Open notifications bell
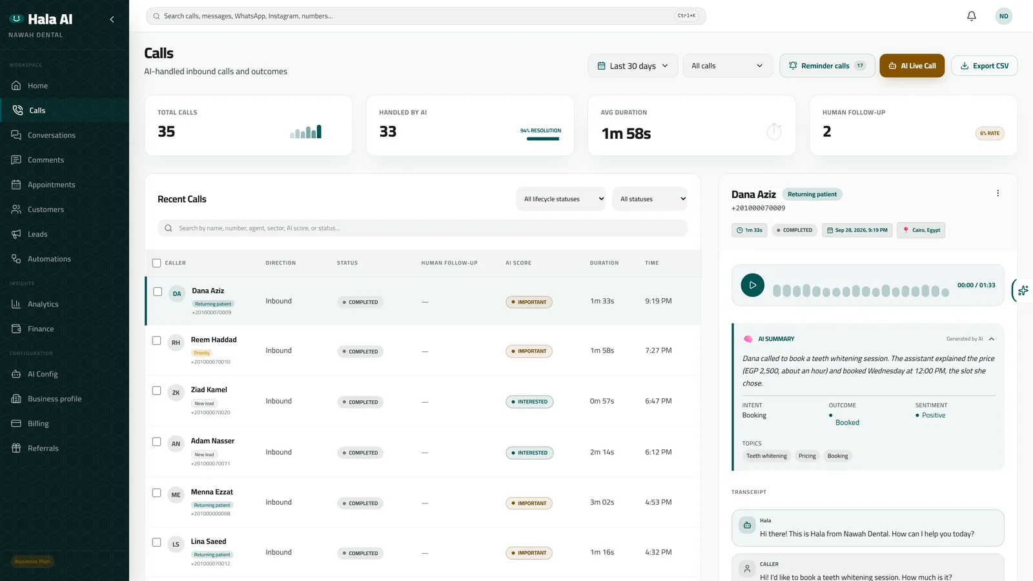This screenshot has height=581, width=1033. pos(972,16)
